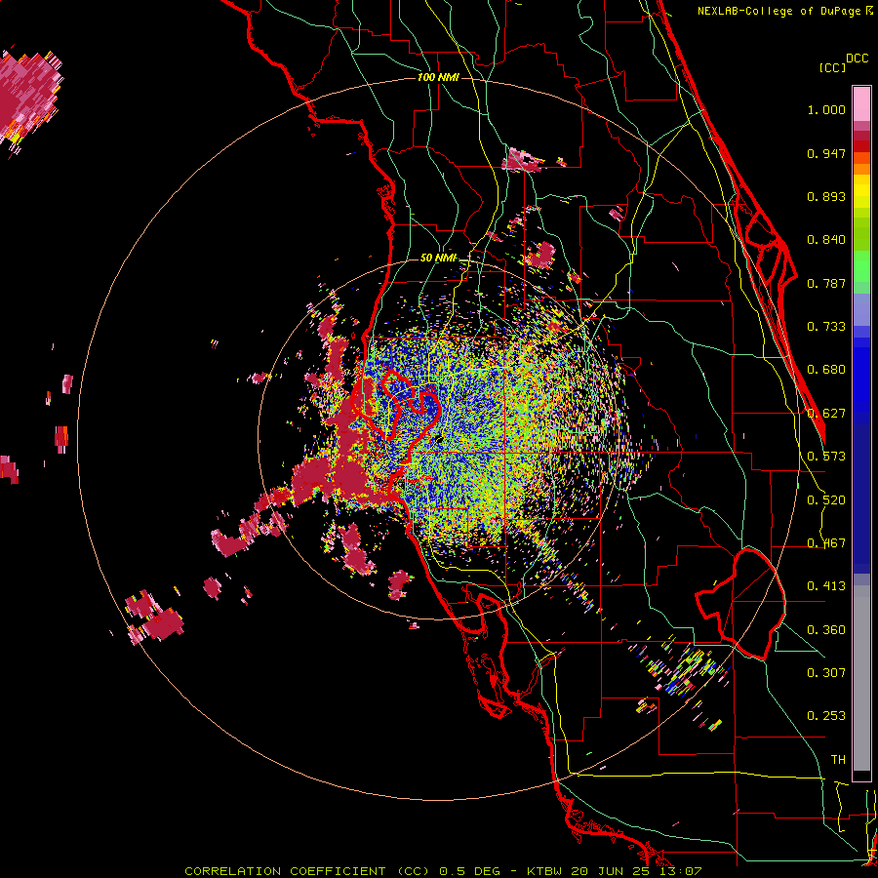The width and height of the screenshot is (878, 878).
Task: Click the 0.413 scale value
Action: tap(826, 586)
